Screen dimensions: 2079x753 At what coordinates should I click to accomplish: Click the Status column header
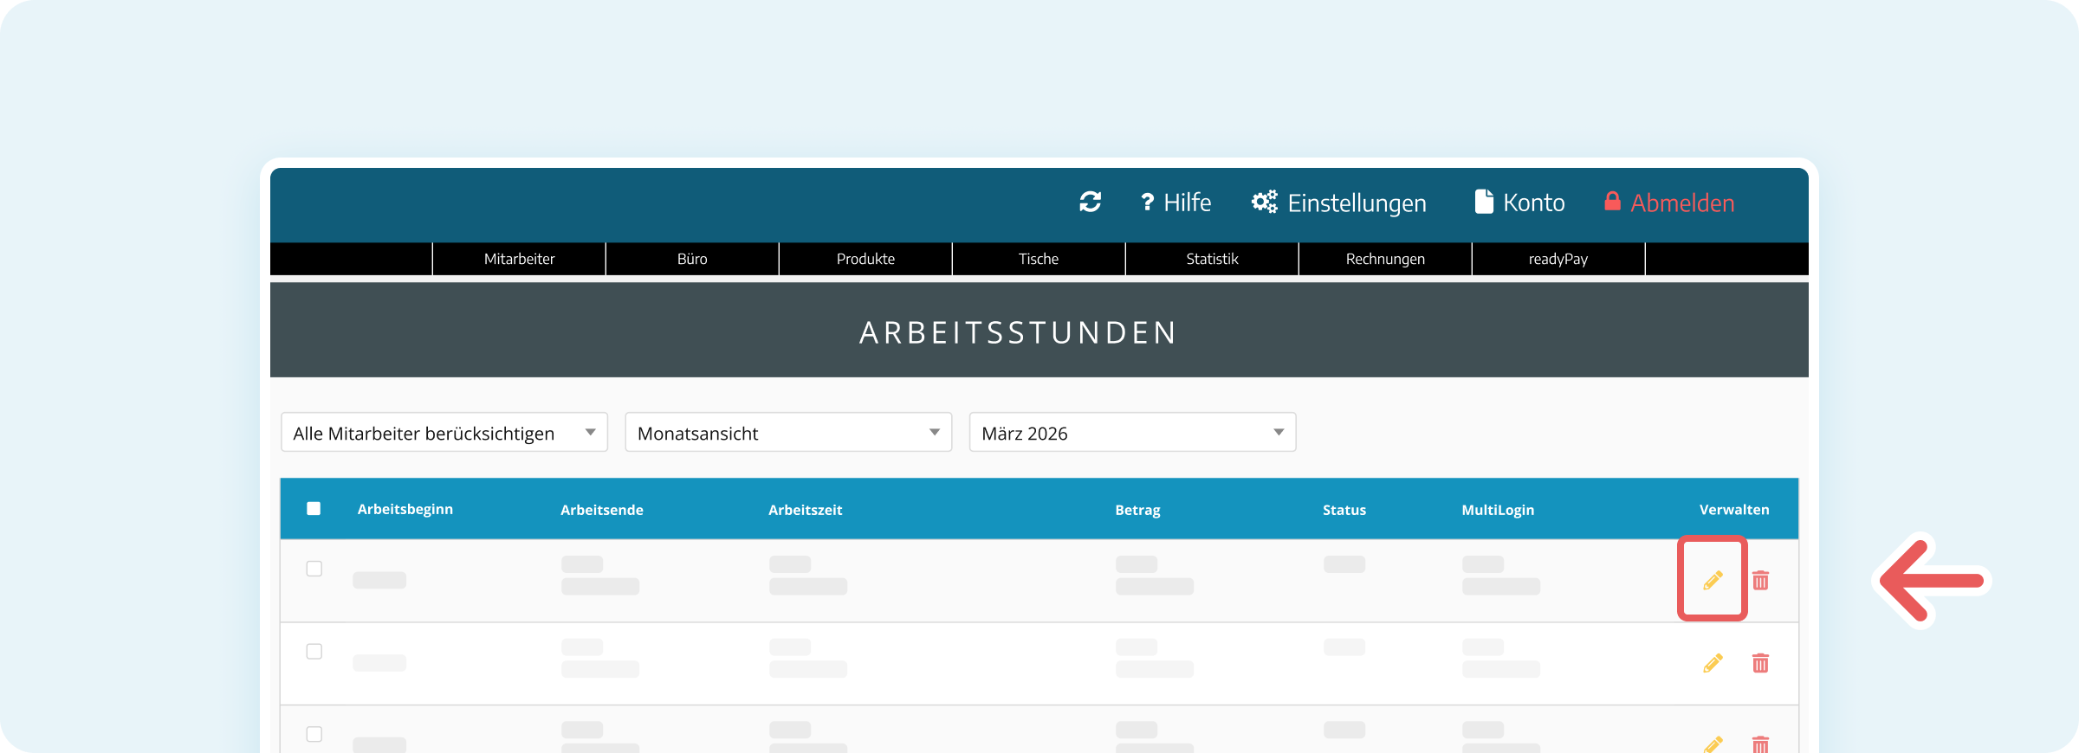click(1344, 510)
